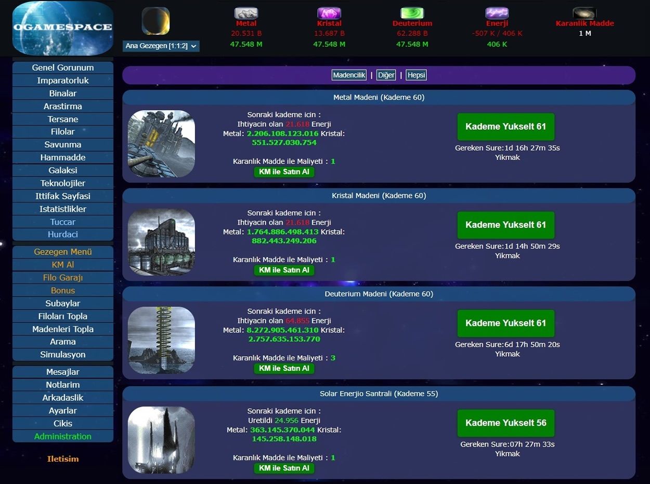Select the Diğer filter tab
Screen dimensions: 650x484
coord(386,75)
